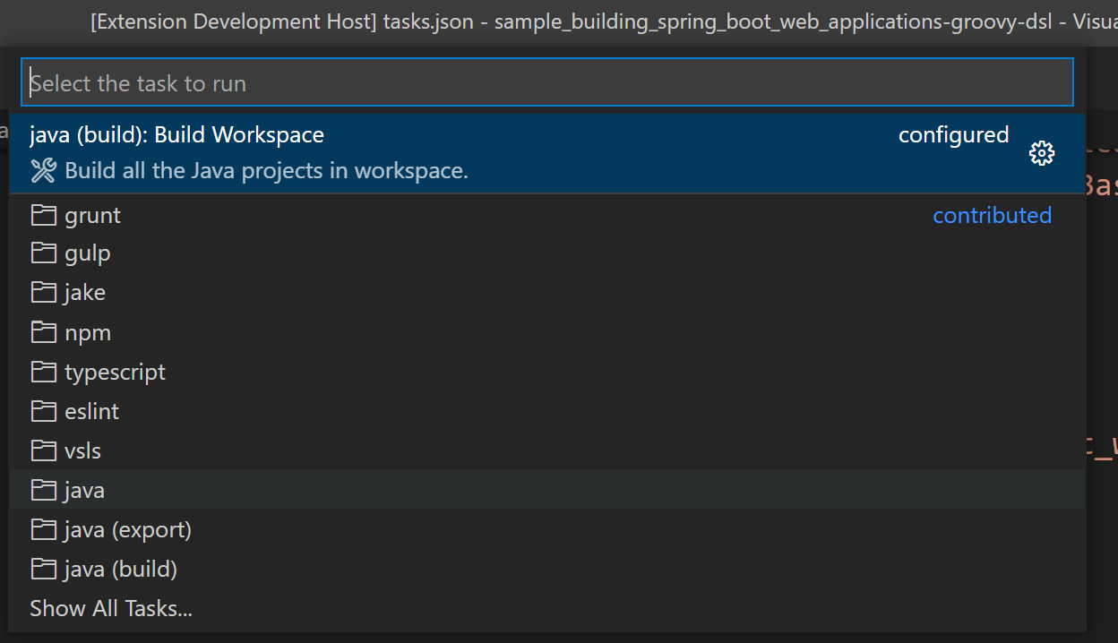Click the folder icon beside npm
This screenshot has height=643, width=1118.
coord(43,332)
